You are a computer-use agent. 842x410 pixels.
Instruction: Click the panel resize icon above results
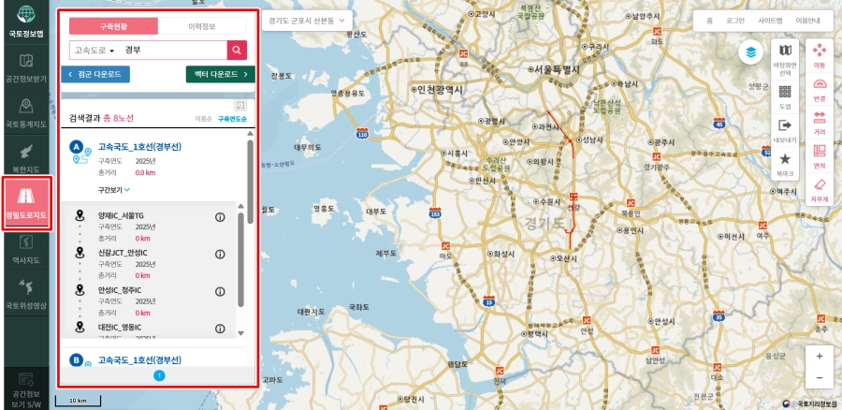[240, 106]
